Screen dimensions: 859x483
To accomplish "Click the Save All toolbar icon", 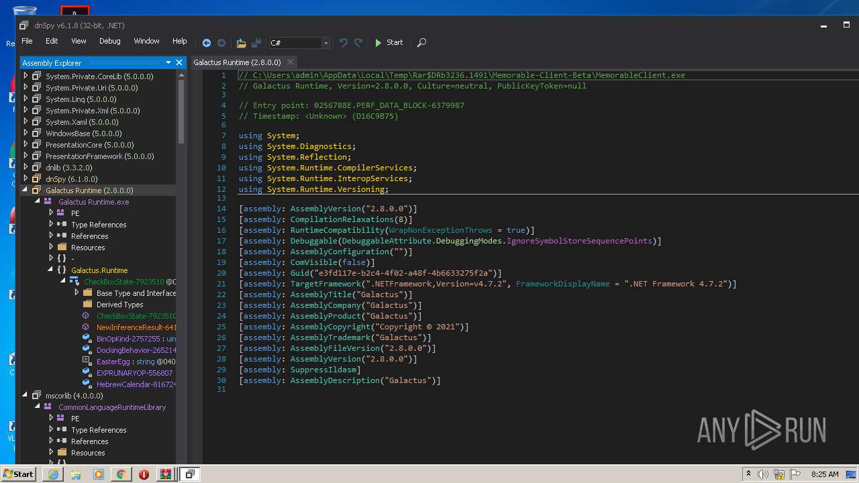I will 256,42.
